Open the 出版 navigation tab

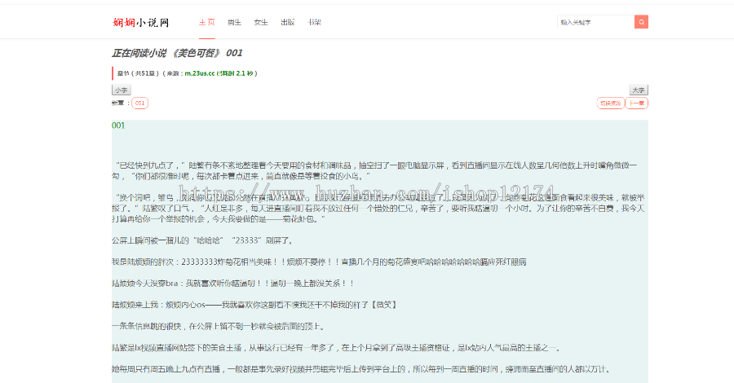pyautogui.click(x=287, y=22)
